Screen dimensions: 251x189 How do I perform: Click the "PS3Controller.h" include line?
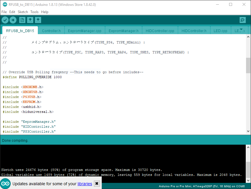[x=29, y=132]
